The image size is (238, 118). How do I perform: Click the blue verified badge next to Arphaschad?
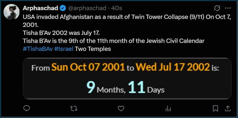63,8
